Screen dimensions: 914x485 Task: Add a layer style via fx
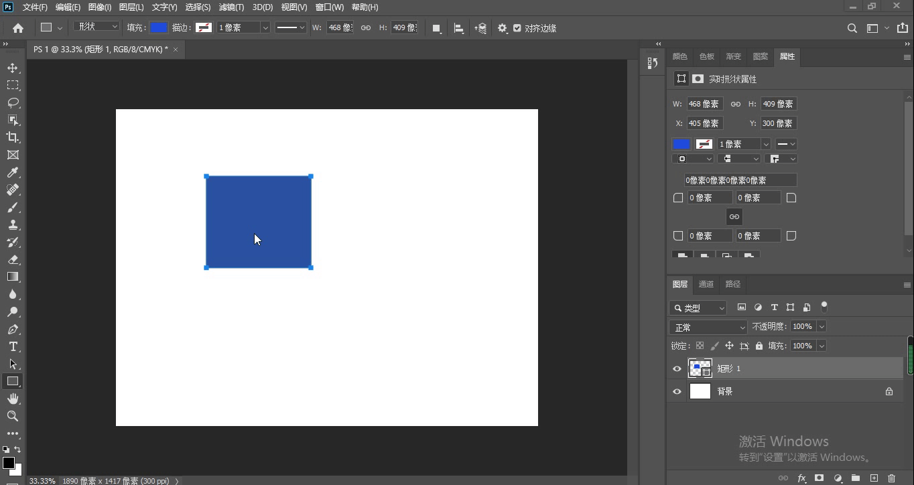(801, 478)
